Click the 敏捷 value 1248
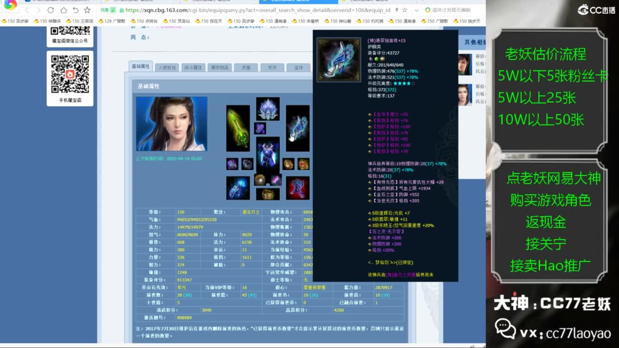Viewport: 619px width, 348px height. pos(182,272)
